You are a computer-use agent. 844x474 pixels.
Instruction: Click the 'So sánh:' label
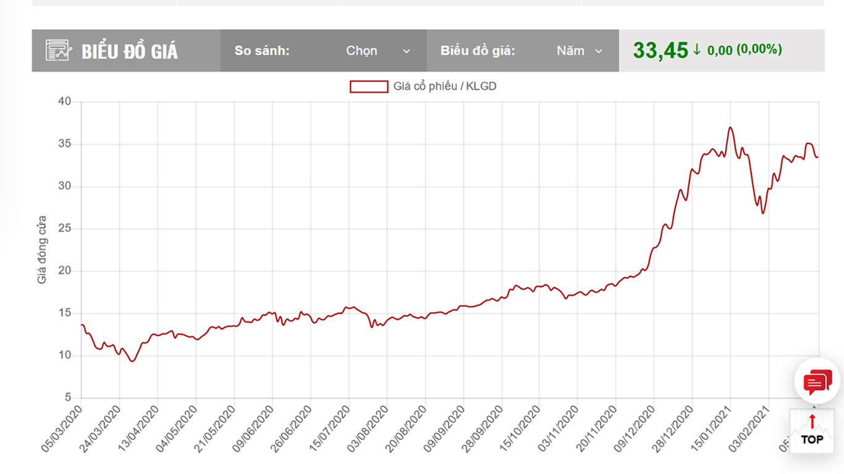(262, 51)
